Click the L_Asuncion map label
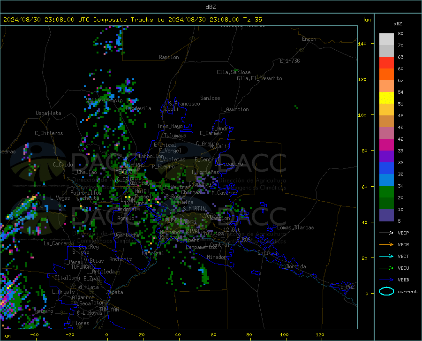 [234, 109]
